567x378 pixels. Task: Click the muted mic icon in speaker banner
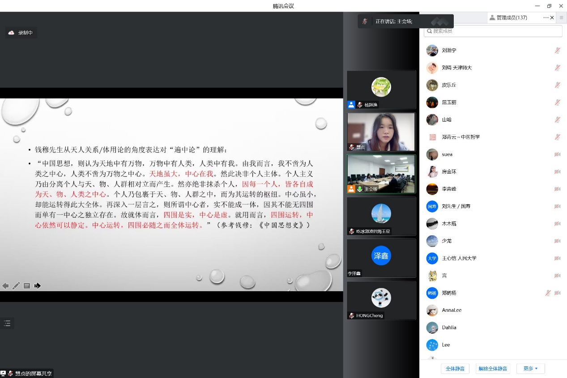[x=365, y=21]
